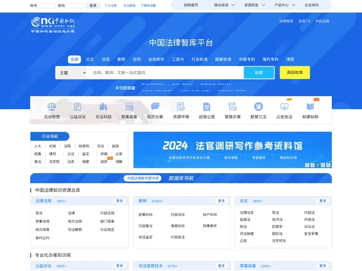Image resolution: width=362 pixels, height=271 pixels.
Task: Select the 论文 search tab
Action: (x=90, y=59)
